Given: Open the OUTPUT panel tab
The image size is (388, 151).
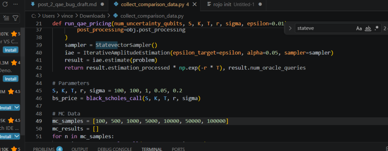Looking at the screenshot, I should [80, 149].
